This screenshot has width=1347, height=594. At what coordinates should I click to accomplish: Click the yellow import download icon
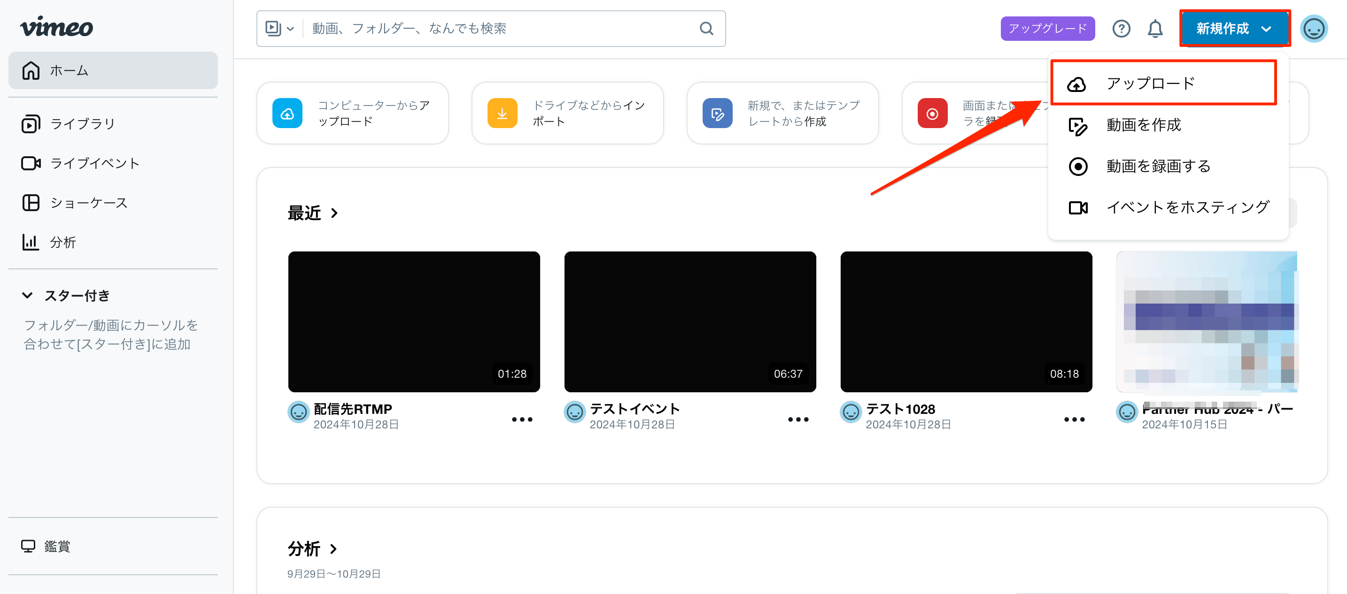pyautogui.click(x=502, y=114)
